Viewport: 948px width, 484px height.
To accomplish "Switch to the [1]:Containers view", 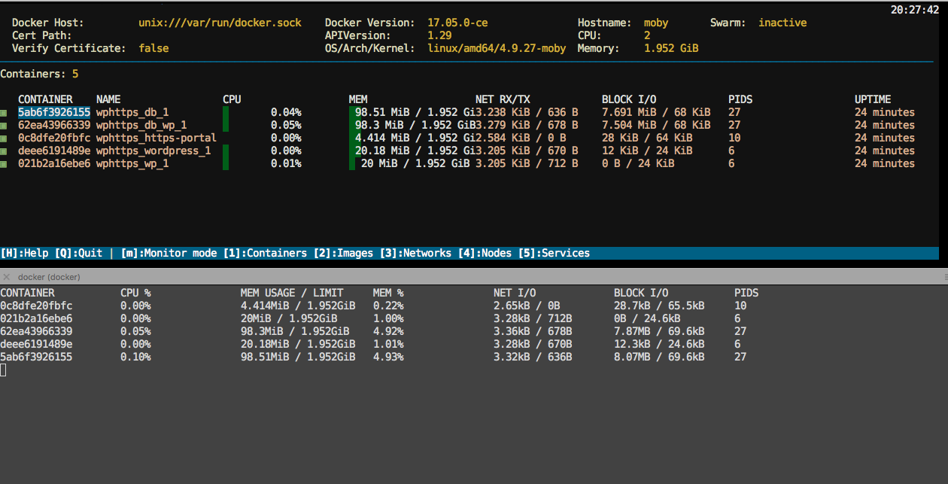I will click(265, 253).
